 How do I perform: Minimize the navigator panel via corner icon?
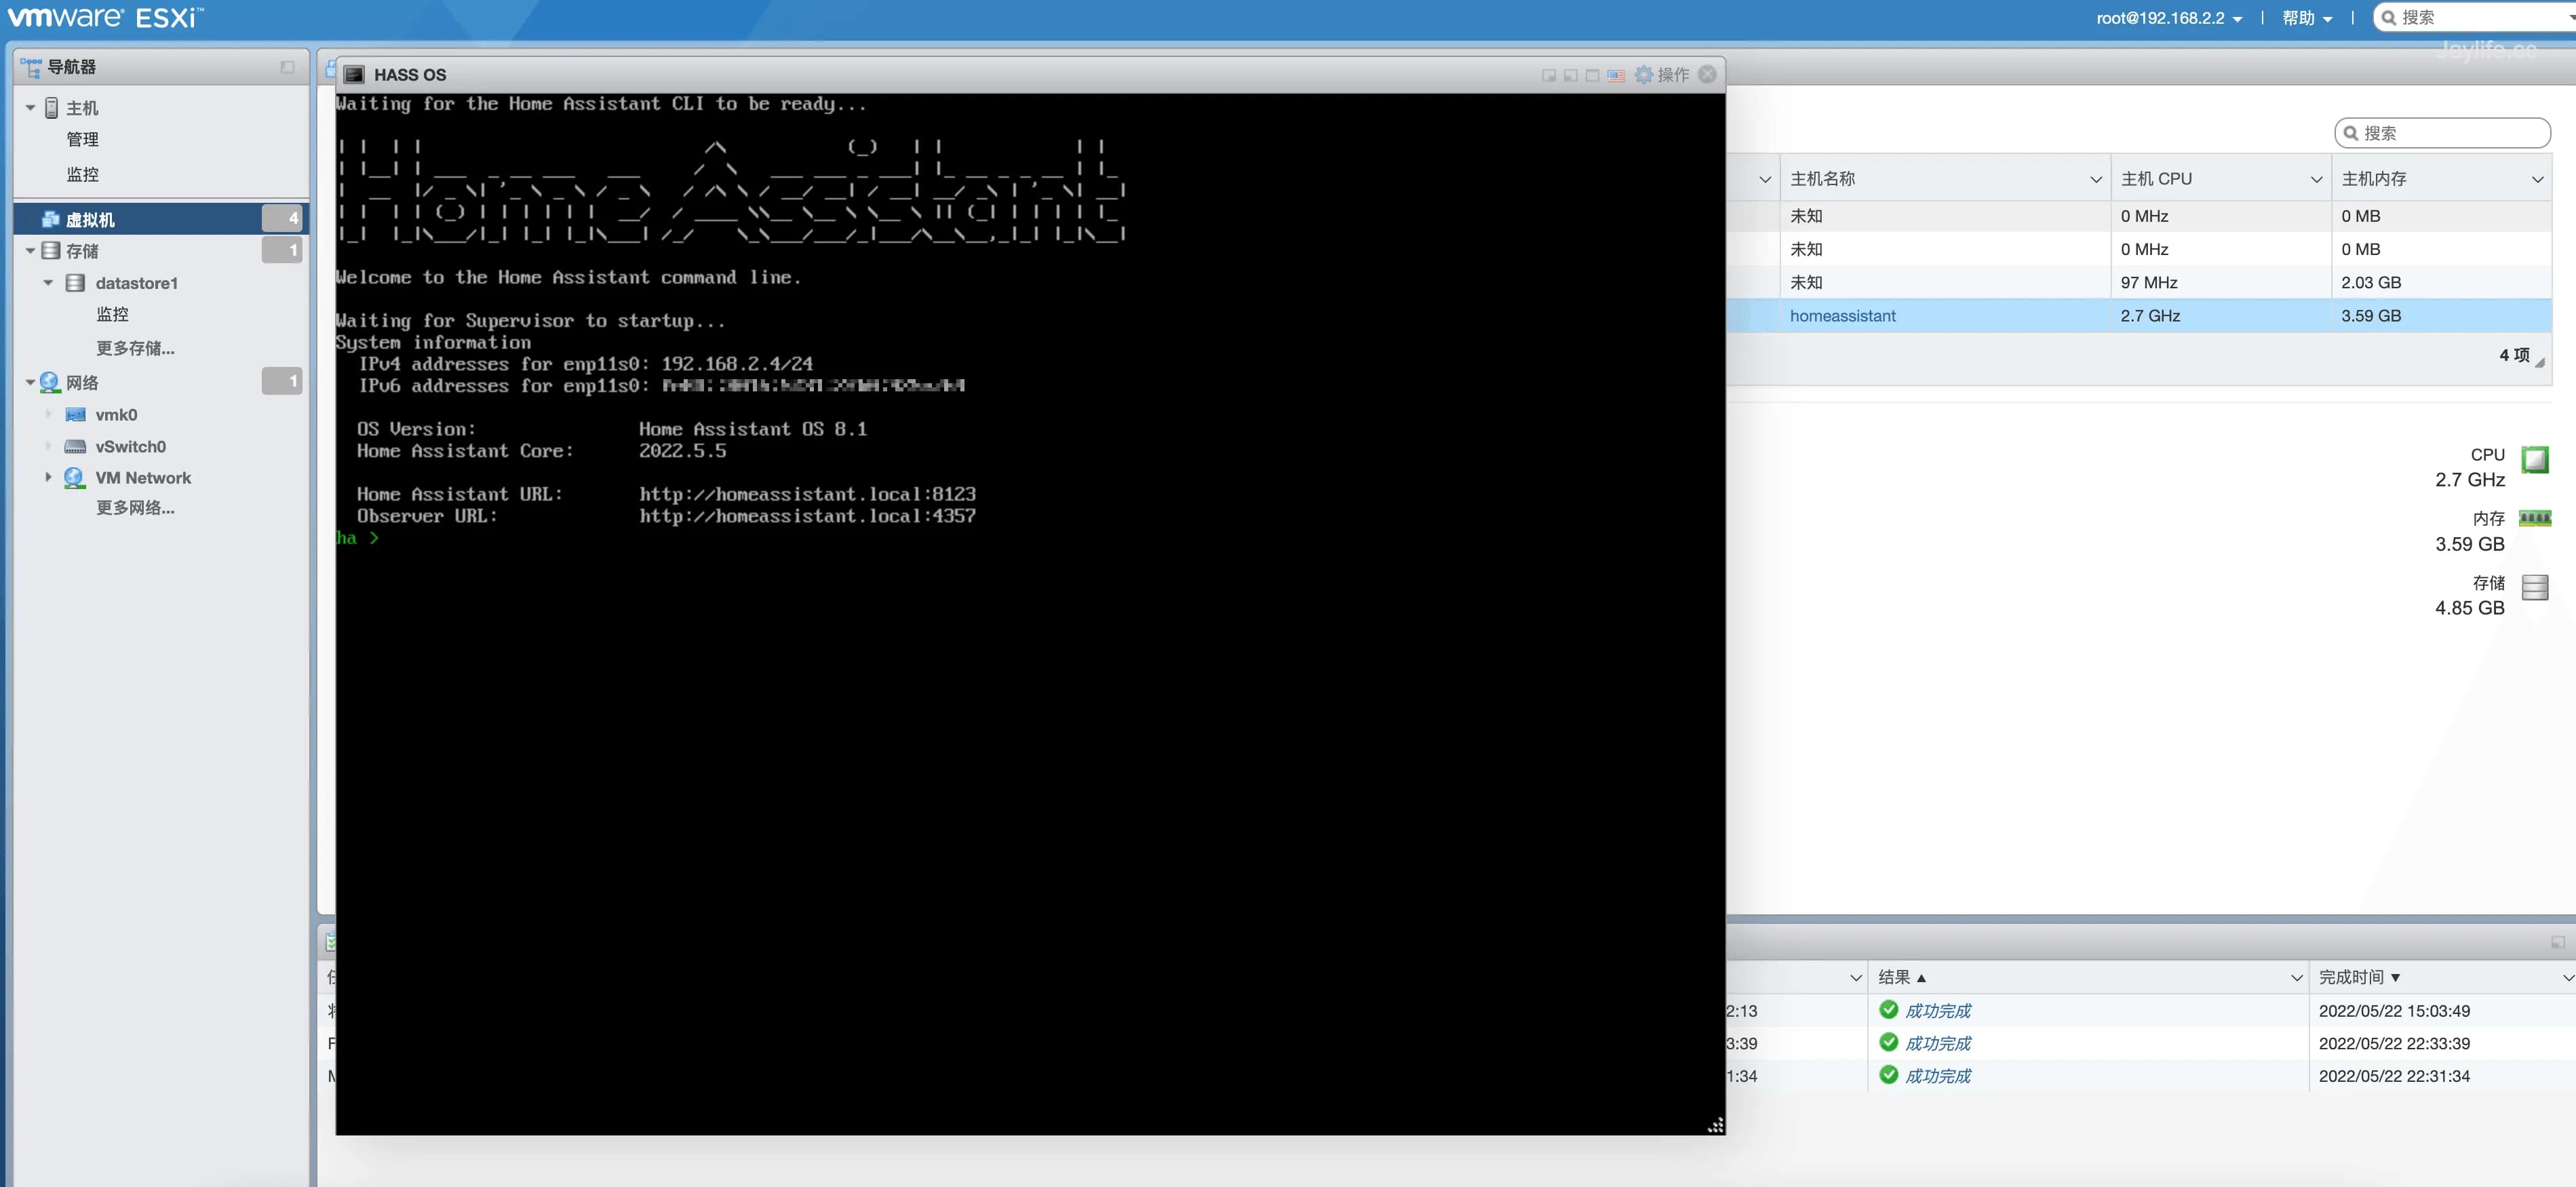[287, 67]
